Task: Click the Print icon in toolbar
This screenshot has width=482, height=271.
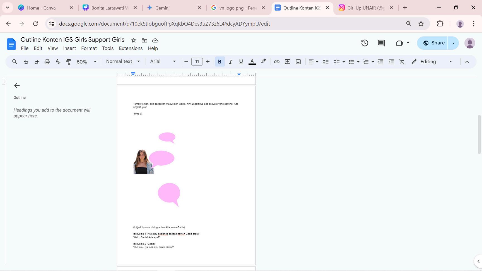Action: [47, 62]
